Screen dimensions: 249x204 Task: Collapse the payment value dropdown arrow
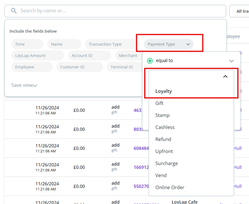pos(225,77)
